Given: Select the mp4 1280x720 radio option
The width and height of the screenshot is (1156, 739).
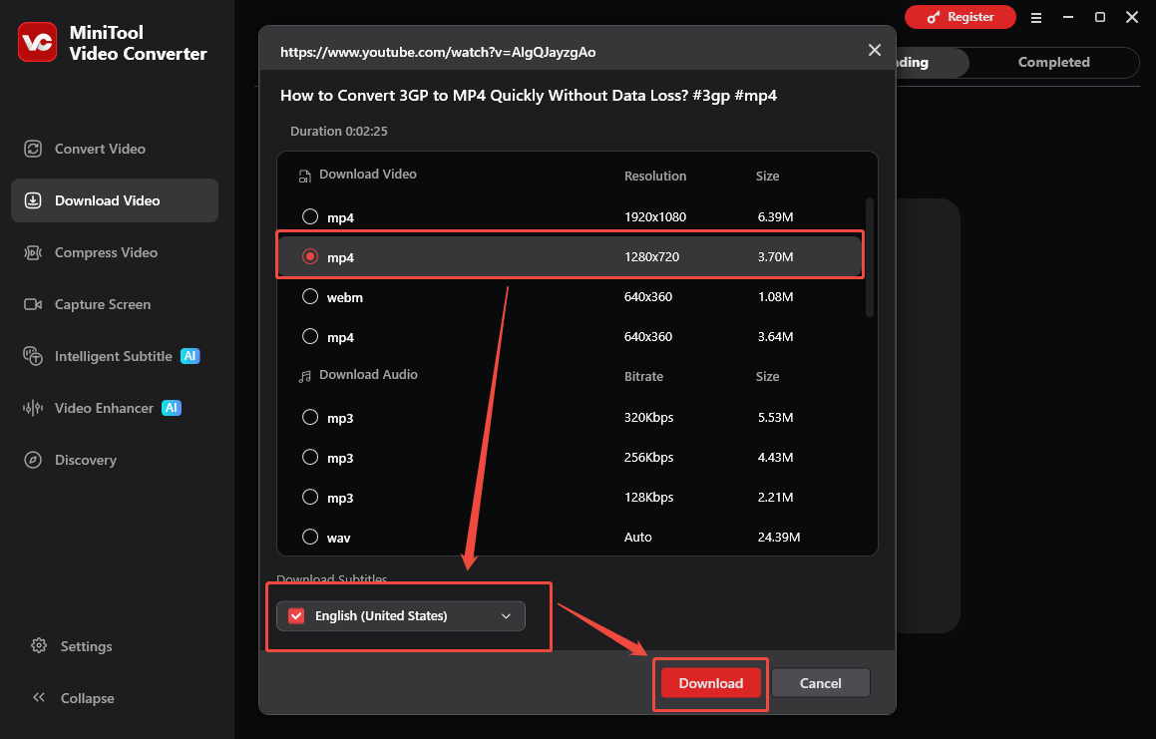Looking at the screenshot, I should point(310,256).
